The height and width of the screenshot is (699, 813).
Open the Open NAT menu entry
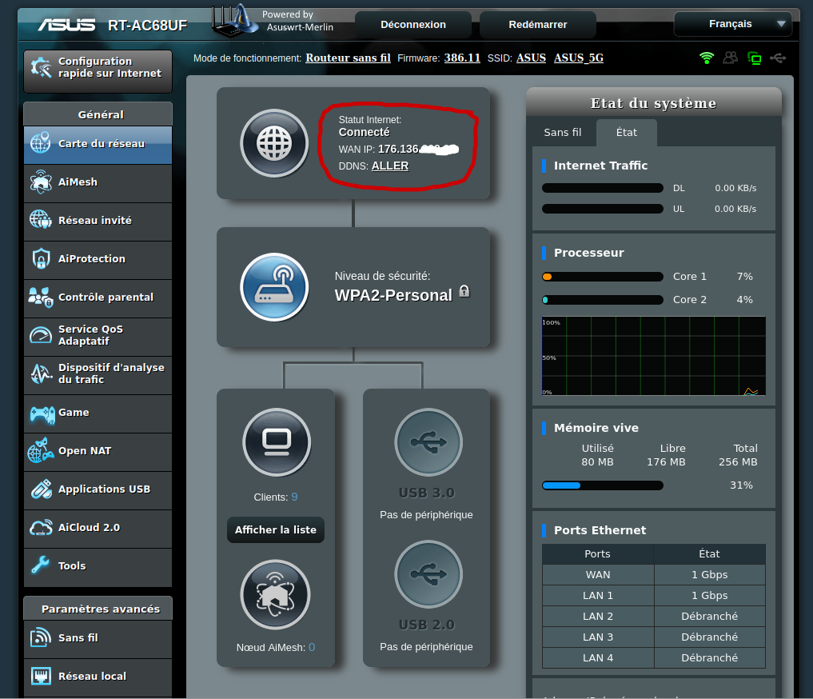coord(98,452)
